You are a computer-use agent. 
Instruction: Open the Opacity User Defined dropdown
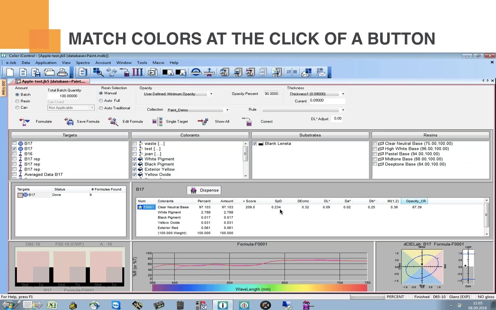211,94
